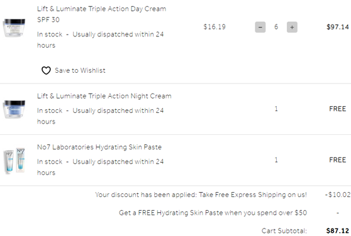Screen dimensions: 351x236
Task: Click the Night Cream quantity value 1
Action: [x=276, y=109]
